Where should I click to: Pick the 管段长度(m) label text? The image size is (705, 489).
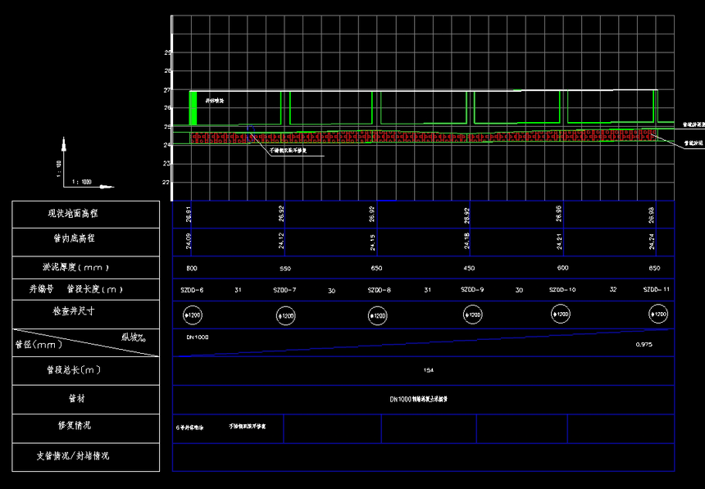pos(95,289)
